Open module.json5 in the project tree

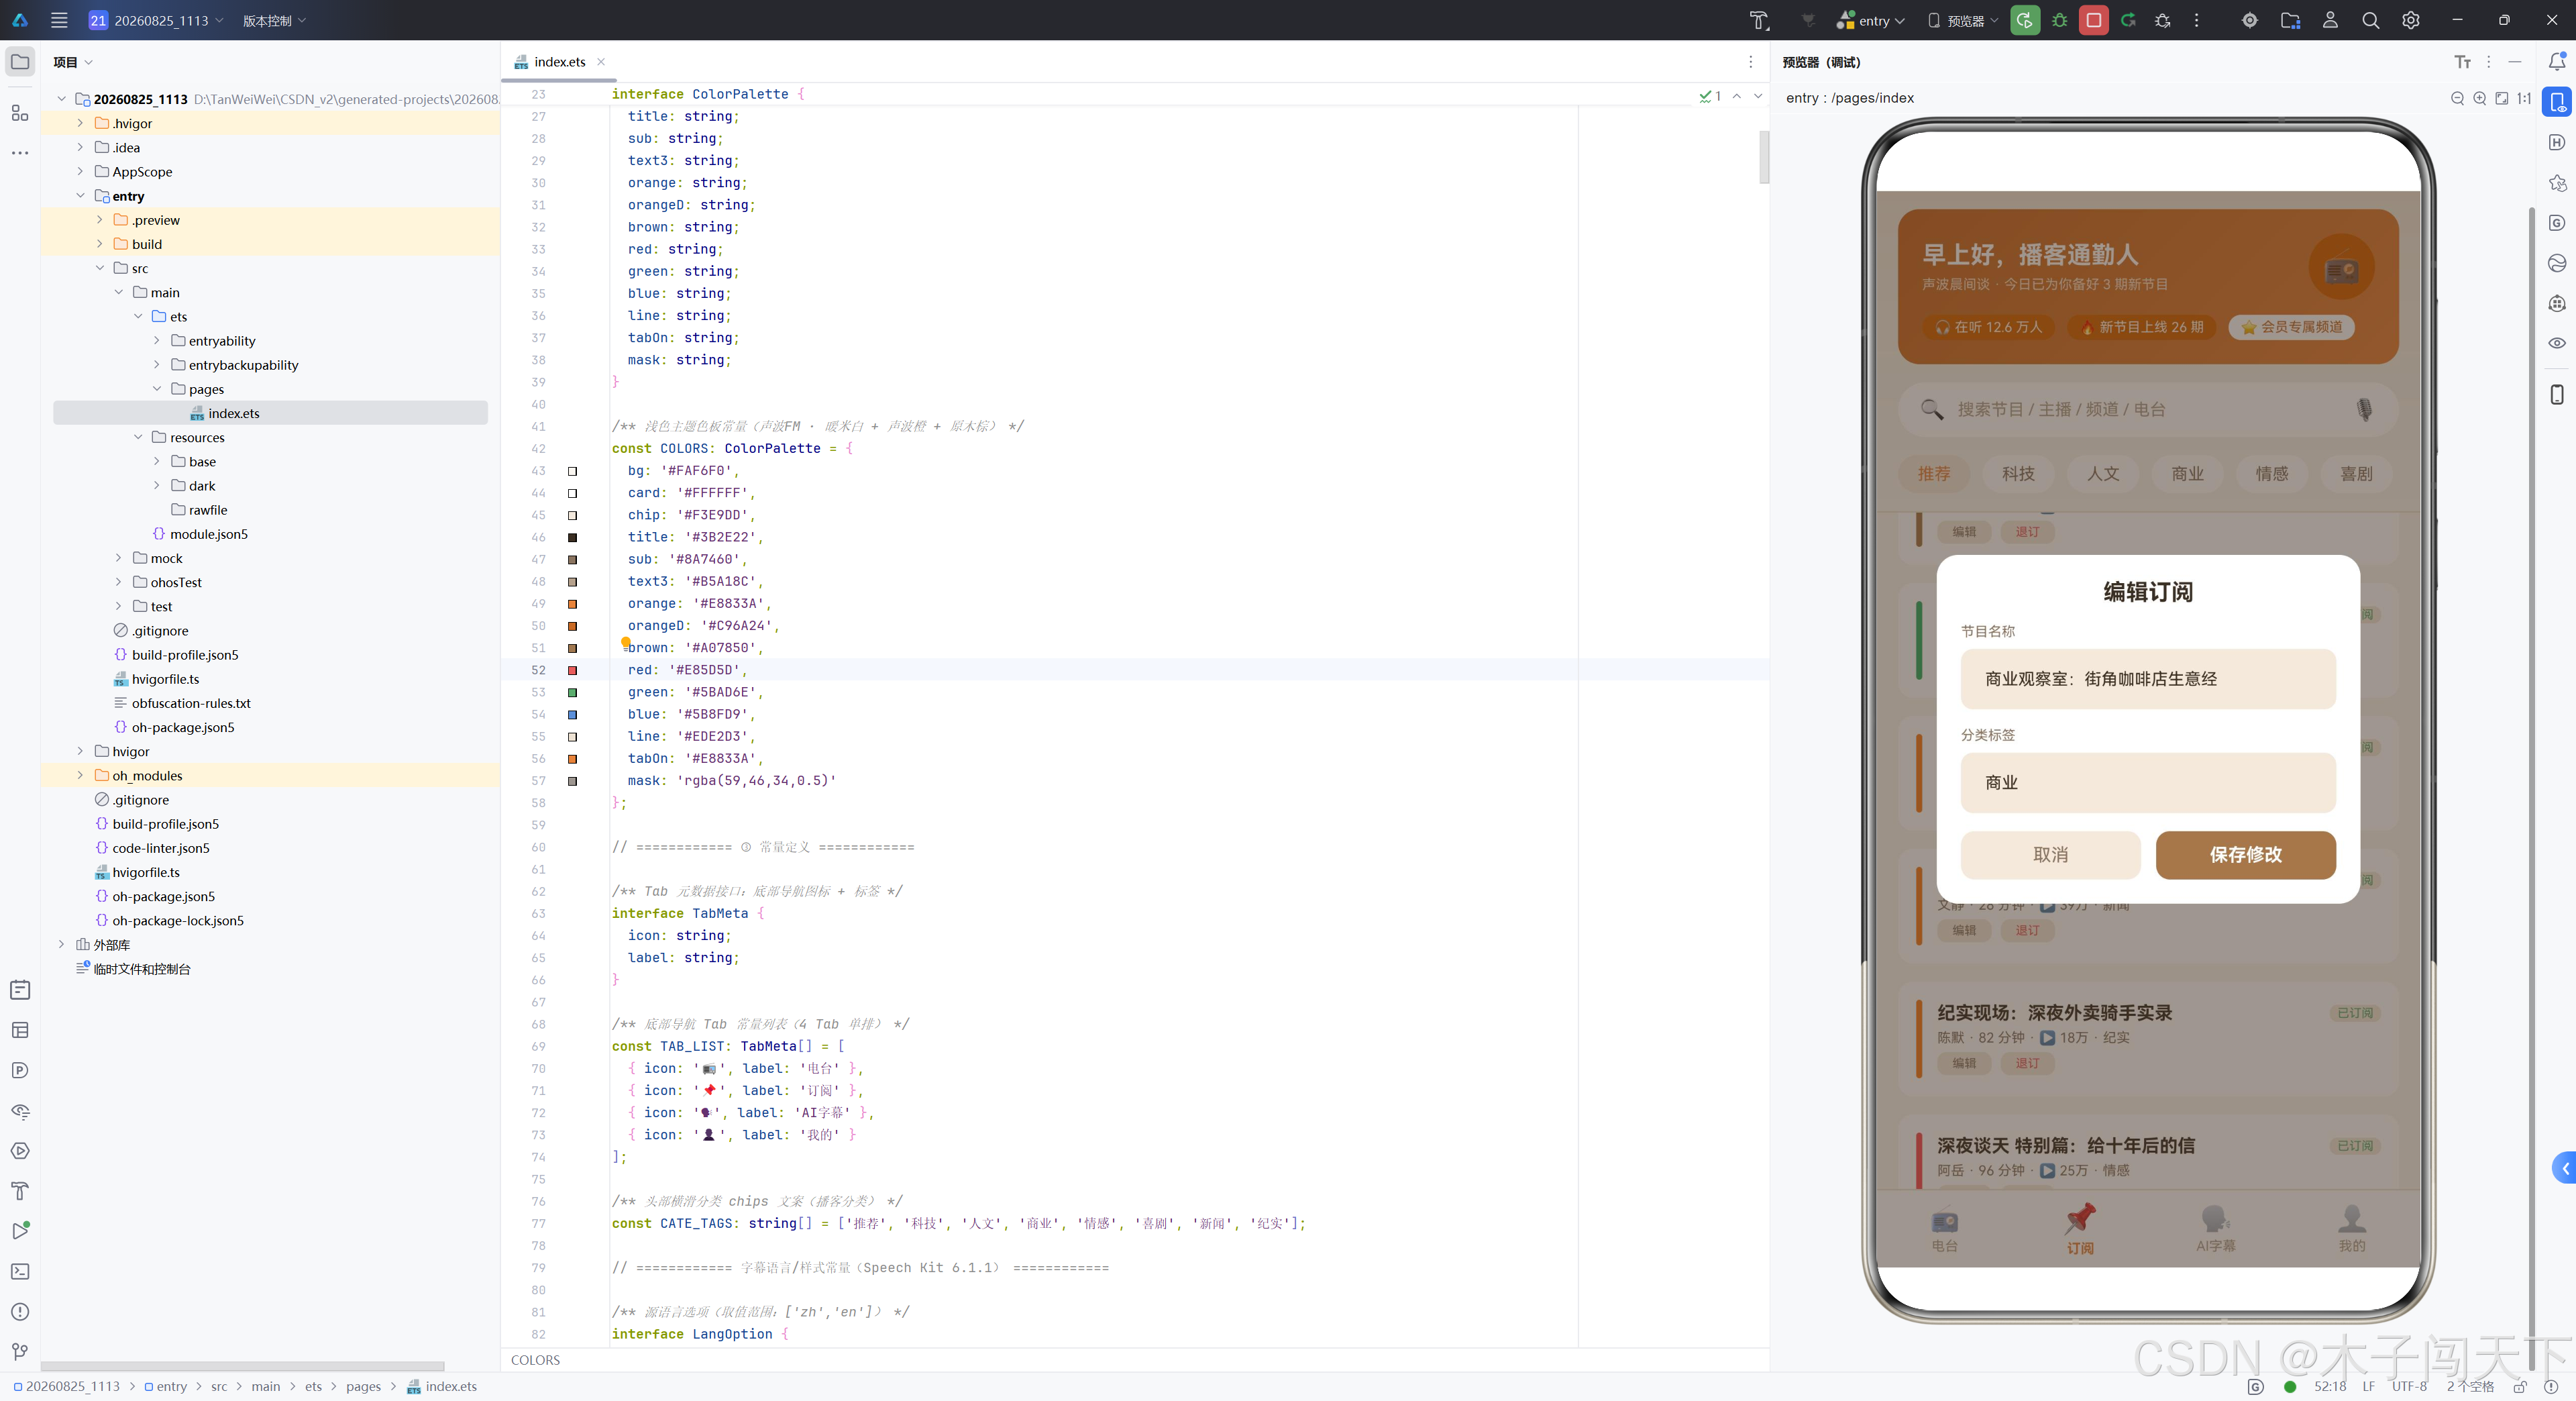pos(208,534)
